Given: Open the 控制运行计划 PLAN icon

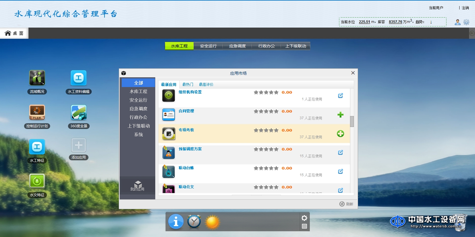Looking at the screenshot, I should pyautogui.click(x=37, y=113).
